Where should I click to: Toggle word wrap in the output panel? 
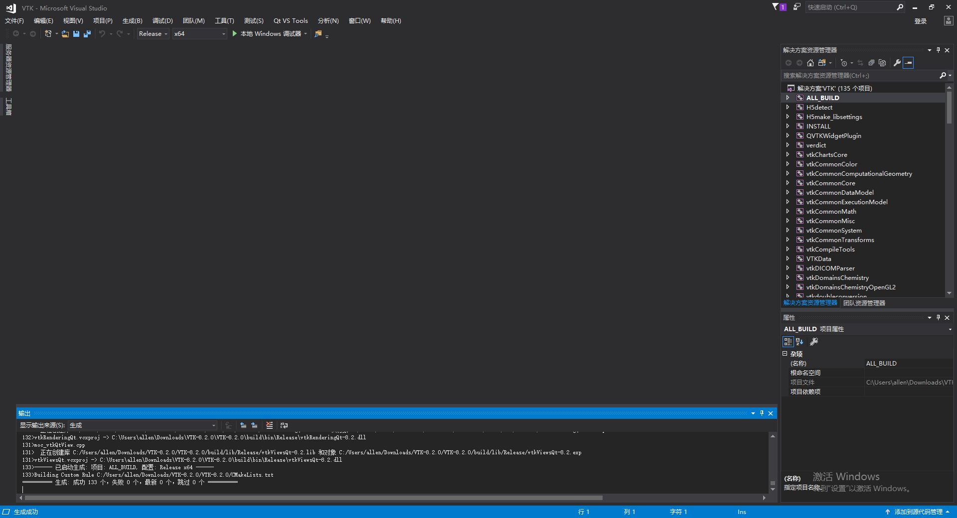(284, 425)
